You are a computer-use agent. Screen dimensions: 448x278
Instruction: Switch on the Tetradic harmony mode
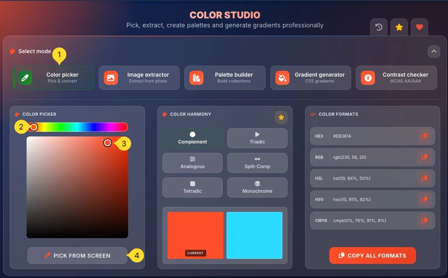click(193, 187)
